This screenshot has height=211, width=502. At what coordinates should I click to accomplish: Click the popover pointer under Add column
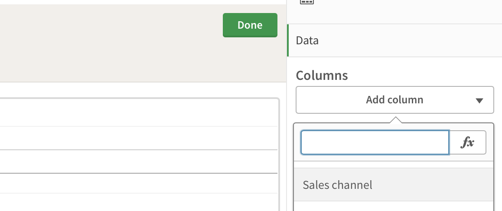395,120
